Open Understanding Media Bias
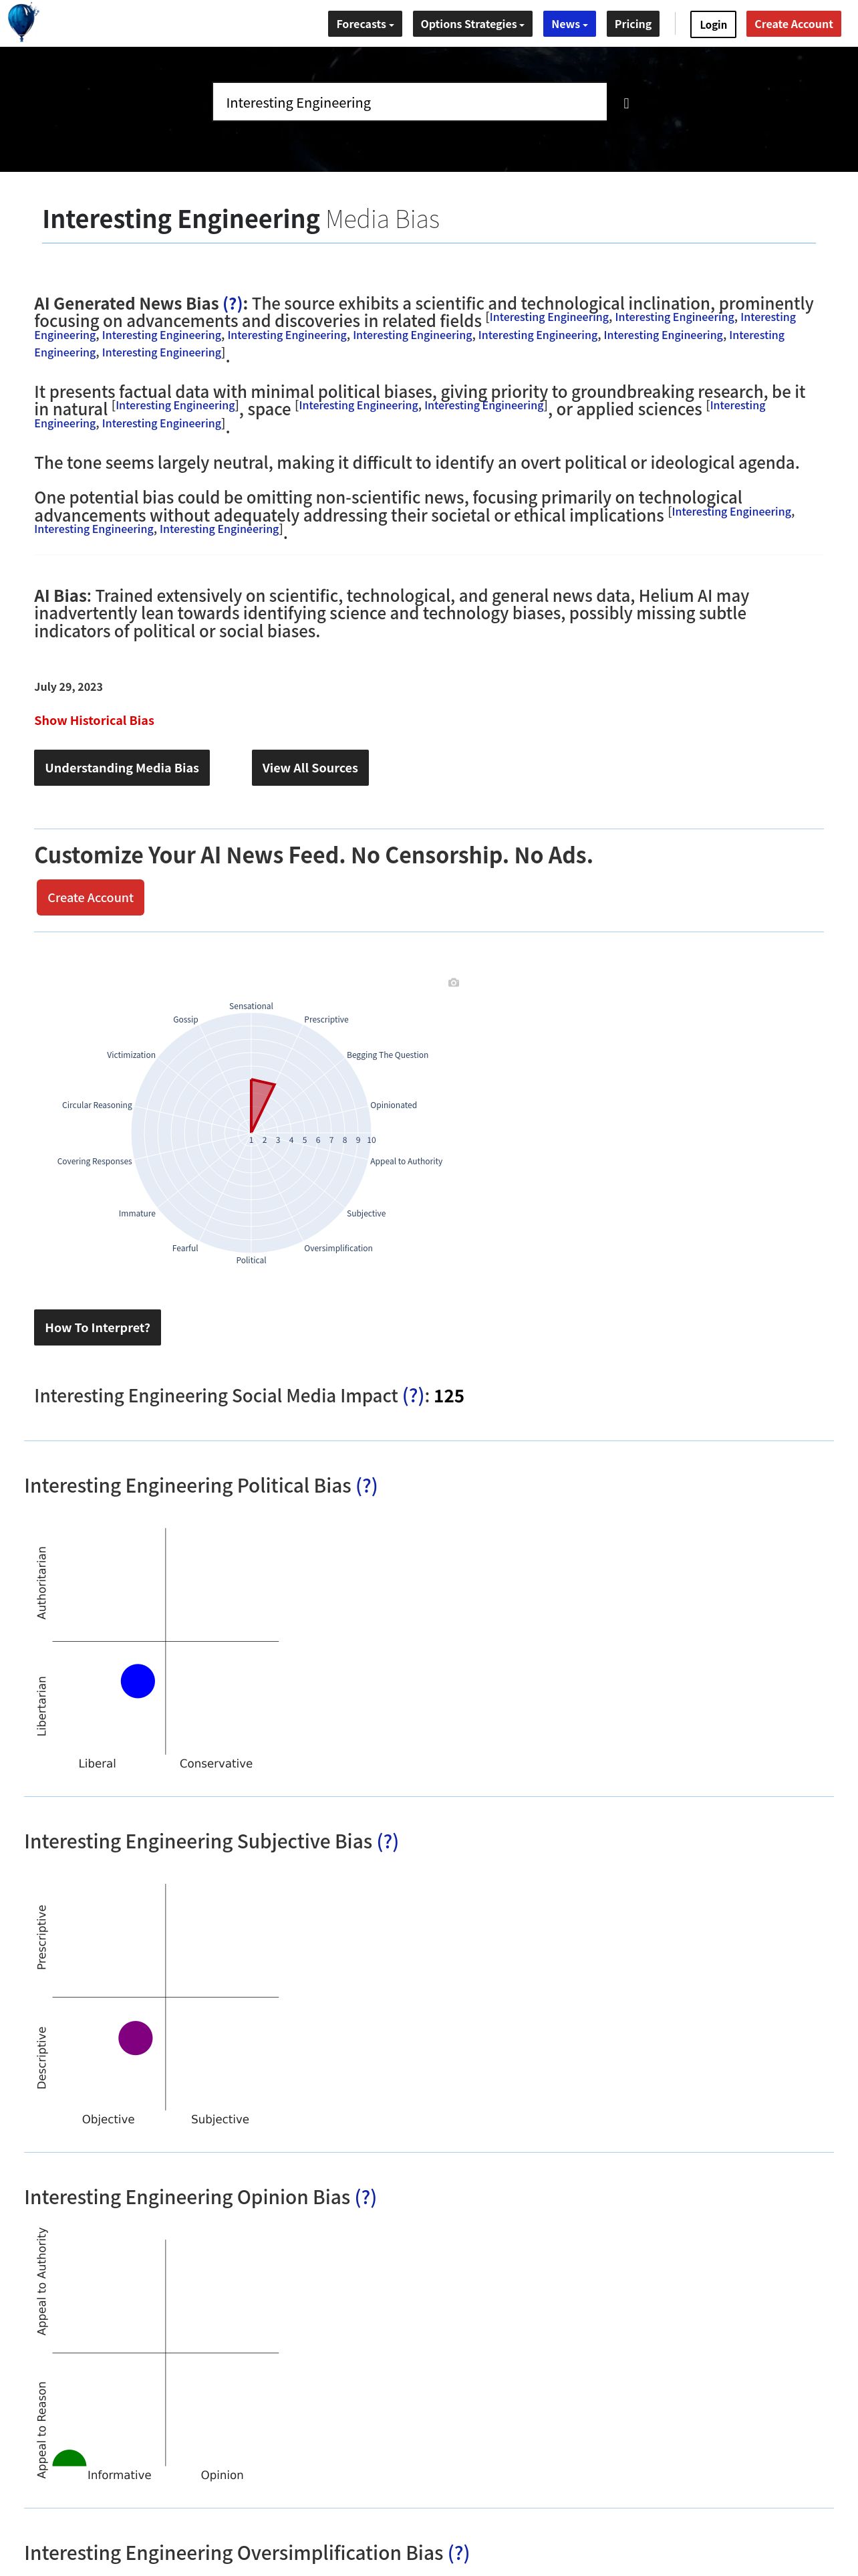Image resolution: width=858 pixels, height=2576 pixels. pyautogui.click(x=122, y=768)
